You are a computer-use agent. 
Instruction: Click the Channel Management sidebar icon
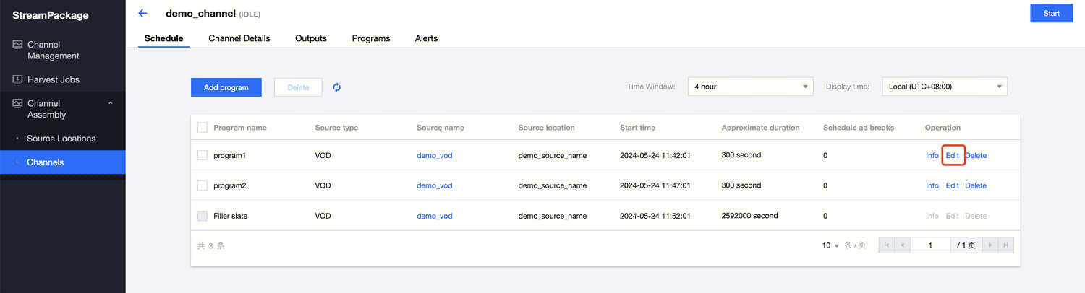pyautogui.click(x=18, y=45)
